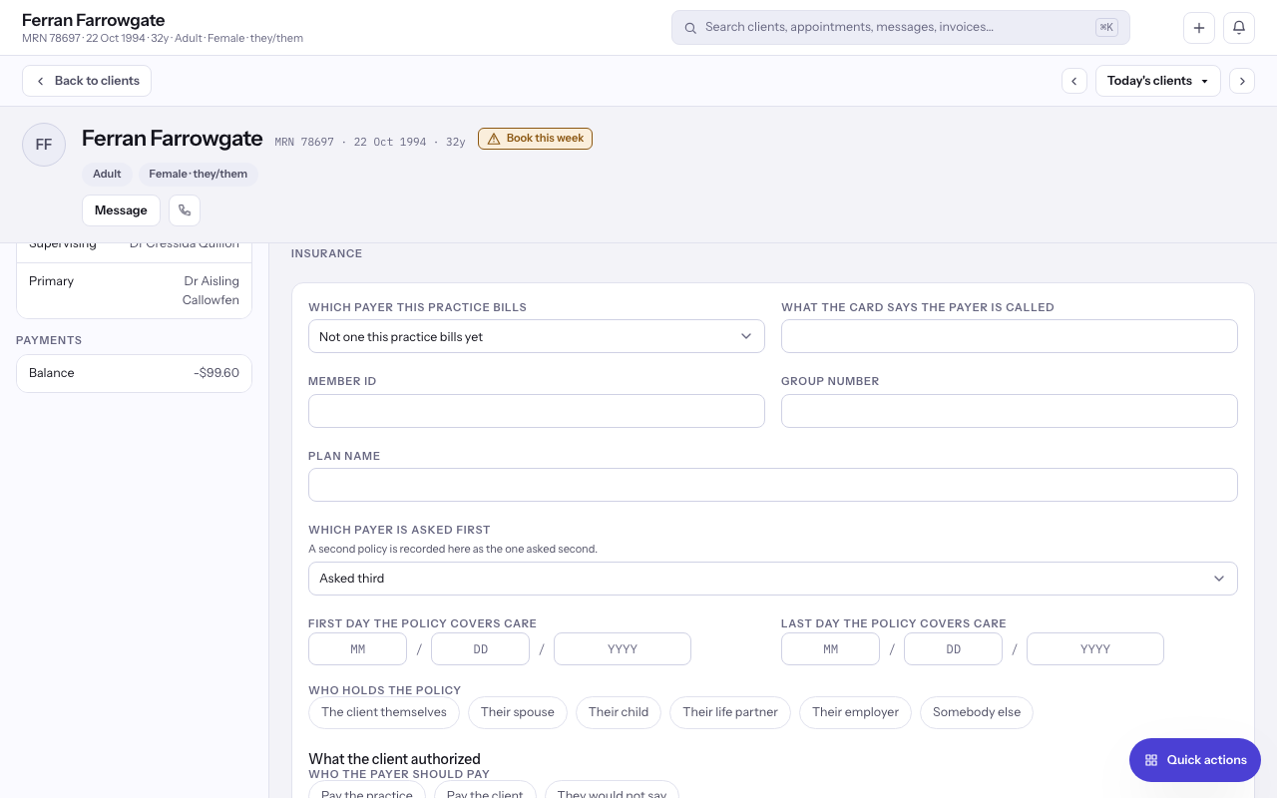Click payer name on card field
This screenshot has height=798, width=1277.
(1010, 336)
